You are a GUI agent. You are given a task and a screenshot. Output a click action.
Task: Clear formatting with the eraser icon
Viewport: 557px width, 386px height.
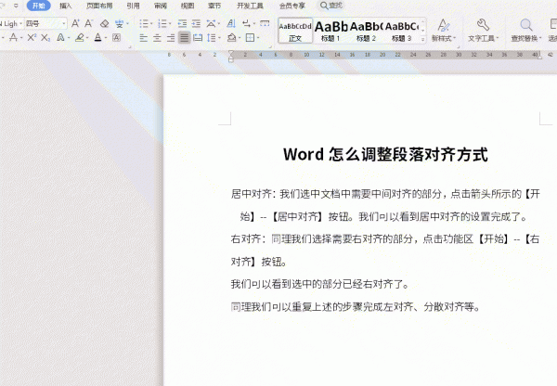coord(104,24)
